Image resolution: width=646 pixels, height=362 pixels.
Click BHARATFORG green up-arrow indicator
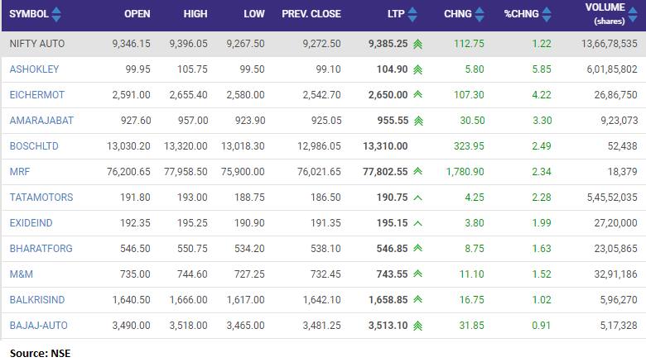(x=417, y=248)
